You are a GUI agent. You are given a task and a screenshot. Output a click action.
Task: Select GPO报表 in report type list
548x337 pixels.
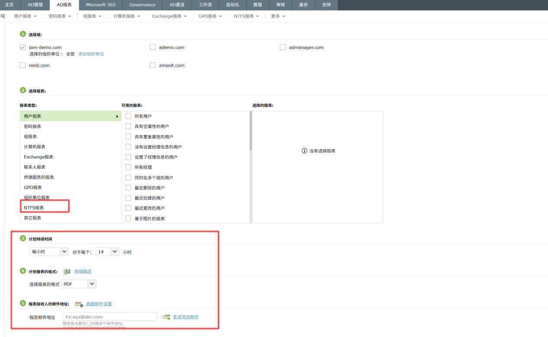(x=71, y=187)
